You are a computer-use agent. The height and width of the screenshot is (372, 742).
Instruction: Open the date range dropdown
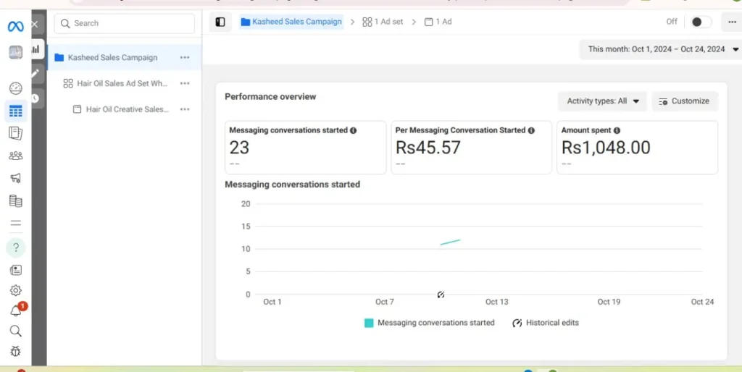click(x=663, y=49)
